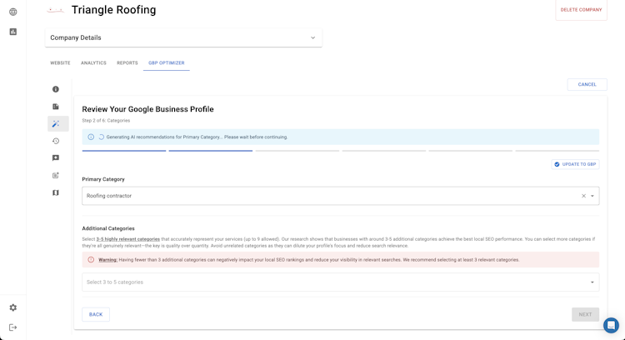The height and width of the screenshot is (340, 625).
Task: Click the Update to GBP button
Action: (575, 164)
